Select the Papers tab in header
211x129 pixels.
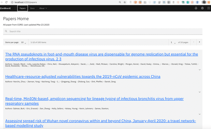click(23, 8)
